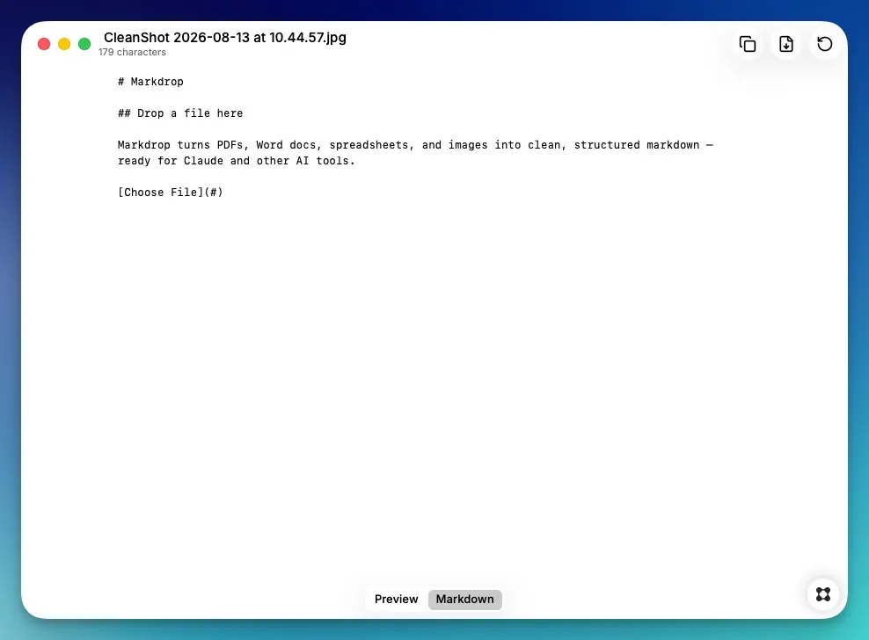Image resolution: width=869 pixels, height=640 pixels.
Task: Maximize window with the green button
Action: [84, 44]
